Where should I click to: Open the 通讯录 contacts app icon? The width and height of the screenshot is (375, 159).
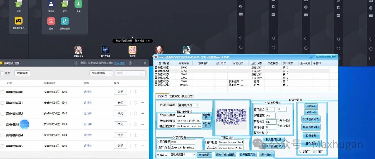[51, 4]
